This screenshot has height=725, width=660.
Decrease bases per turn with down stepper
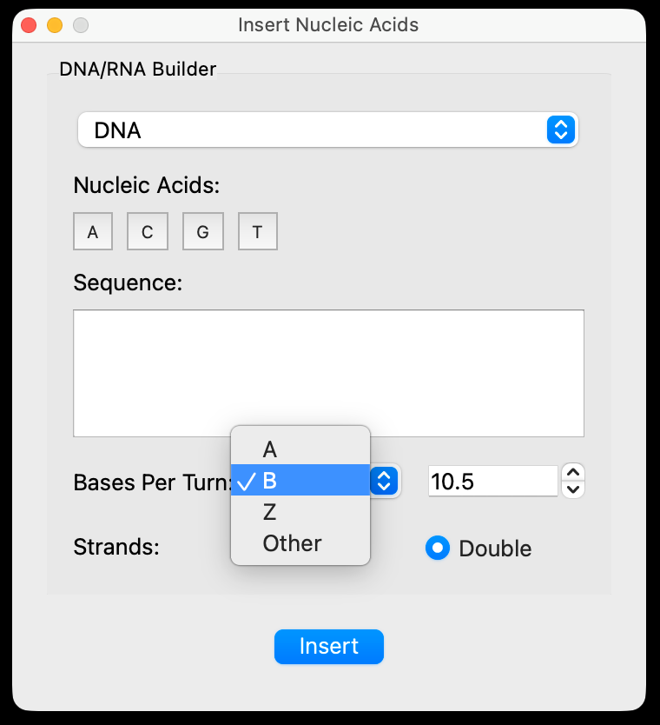573,489
